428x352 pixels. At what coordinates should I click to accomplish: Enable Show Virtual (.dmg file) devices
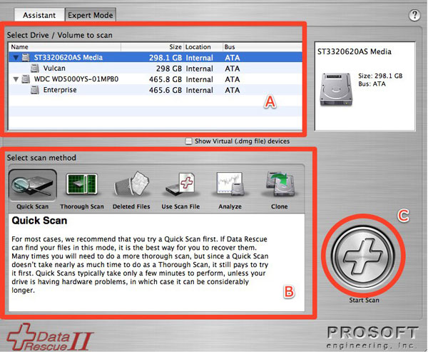tap(188, 141)
